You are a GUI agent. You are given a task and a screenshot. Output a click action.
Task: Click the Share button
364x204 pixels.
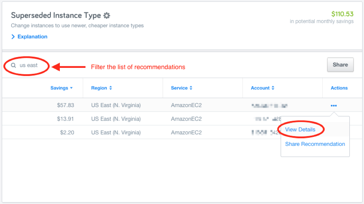340,65
